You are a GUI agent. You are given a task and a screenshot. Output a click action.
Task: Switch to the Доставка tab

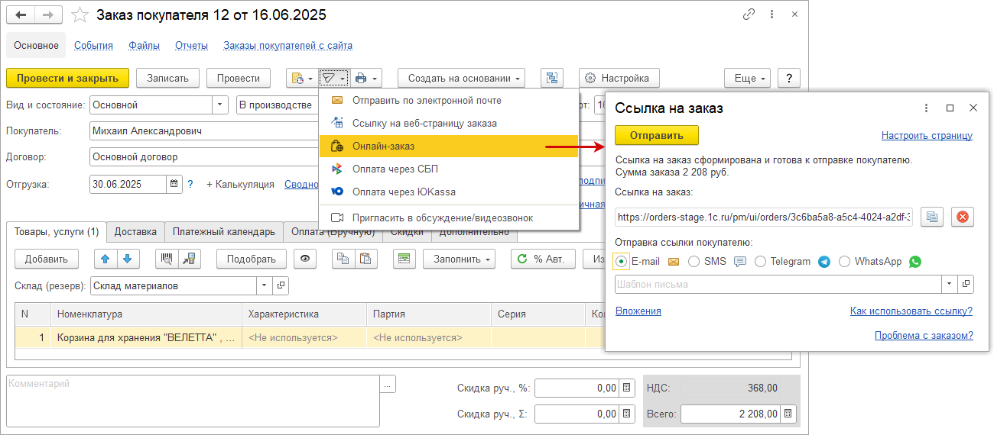[x=135, y=231]
